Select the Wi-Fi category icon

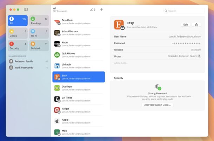tap(33, 32)
